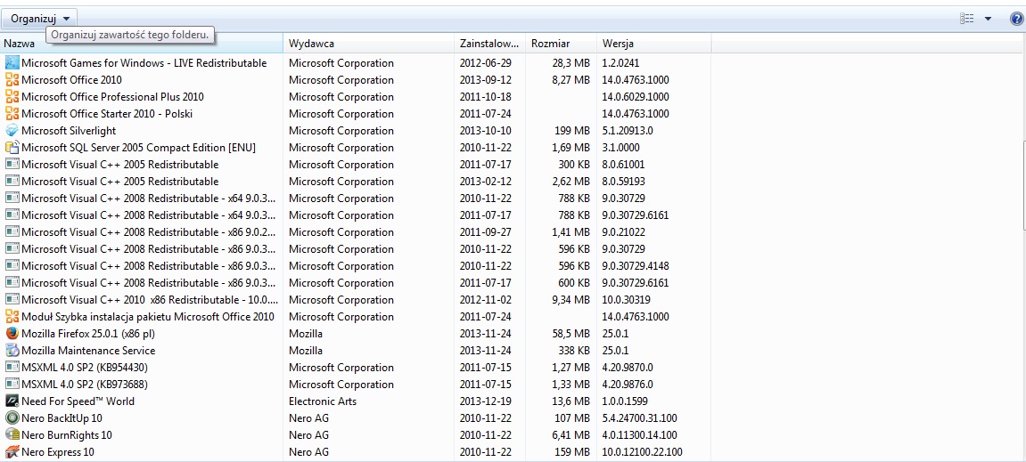Click the Microsoft Games for Windows LIVE icon

click(x=12, y=62)
